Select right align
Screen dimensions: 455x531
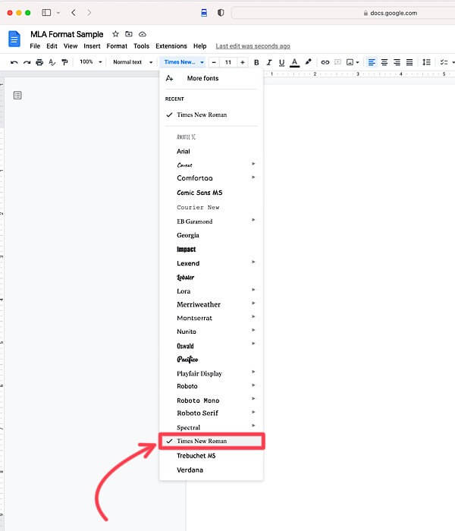click(397, 62)
